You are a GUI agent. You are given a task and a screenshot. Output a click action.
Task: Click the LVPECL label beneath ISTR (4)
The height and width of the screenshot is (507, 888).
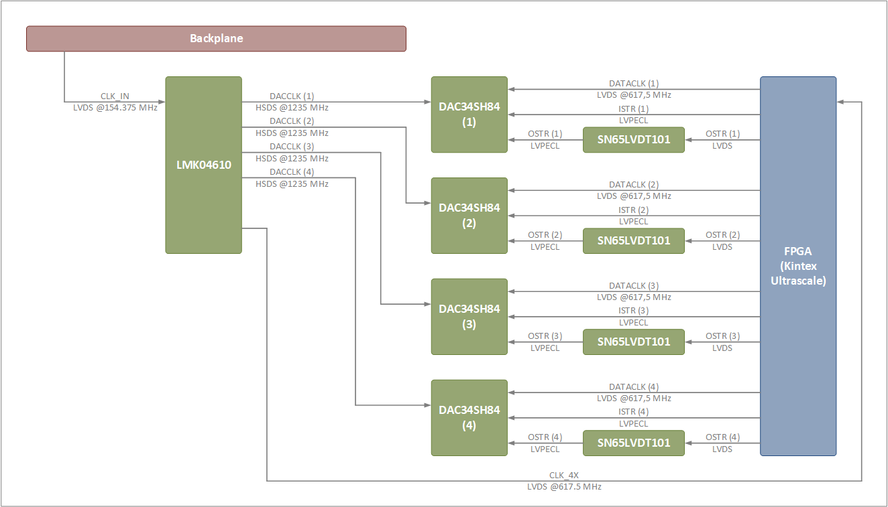(x=634, y=424)
